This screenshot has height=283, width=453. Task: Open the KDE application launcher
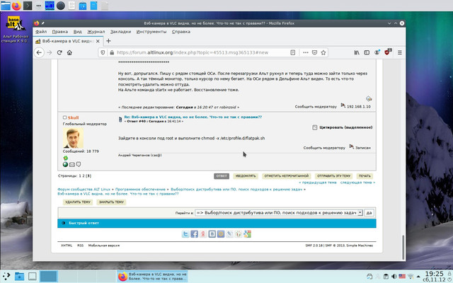6,276
